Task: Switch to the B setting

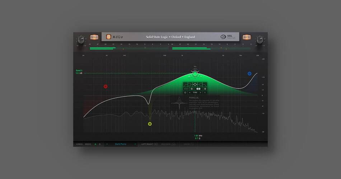Action: click(100, 144)
